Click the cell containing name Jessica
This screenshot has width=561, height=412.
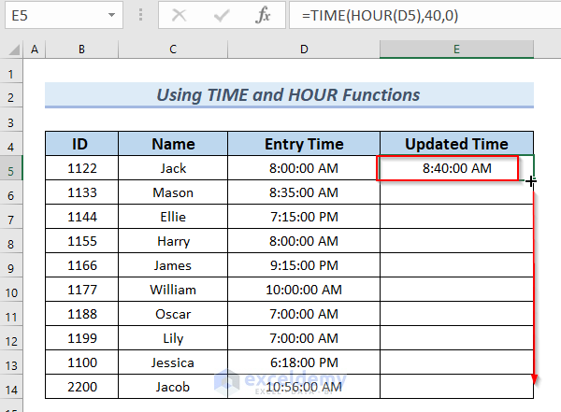pos(173,362)
